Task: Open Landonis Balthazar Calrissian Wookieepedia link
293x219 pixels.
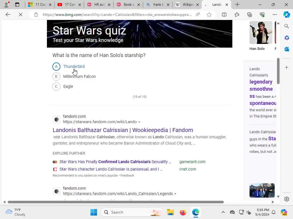Action: 123,130
